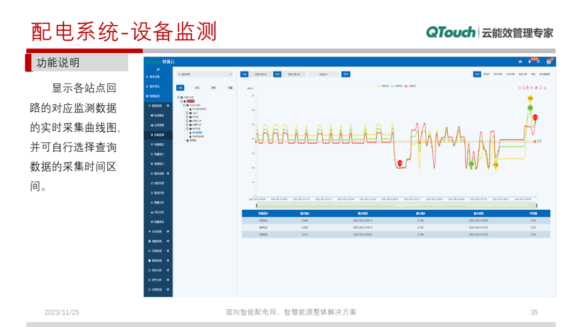Open 主系统图 in the sidebar
The image size is (582, 327).
[158, 125]
